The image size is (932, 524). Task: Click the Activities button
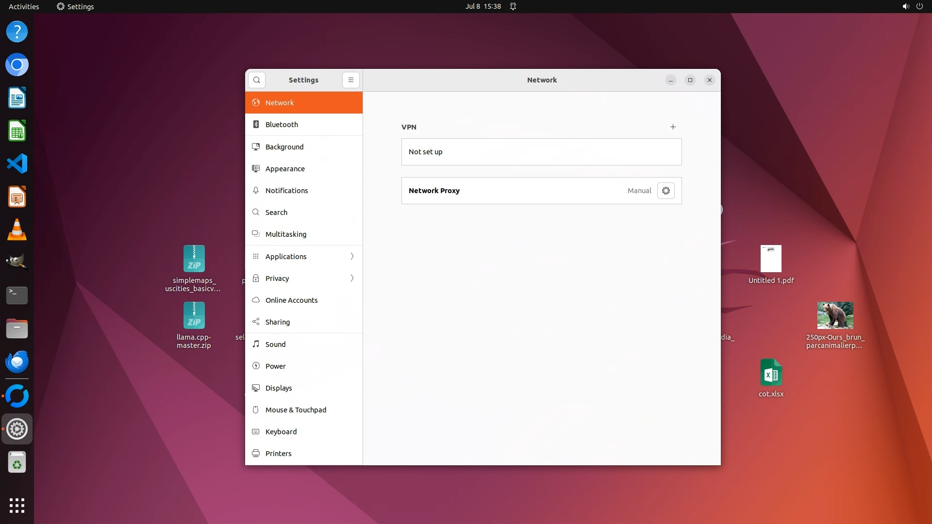tap(24, 6)
